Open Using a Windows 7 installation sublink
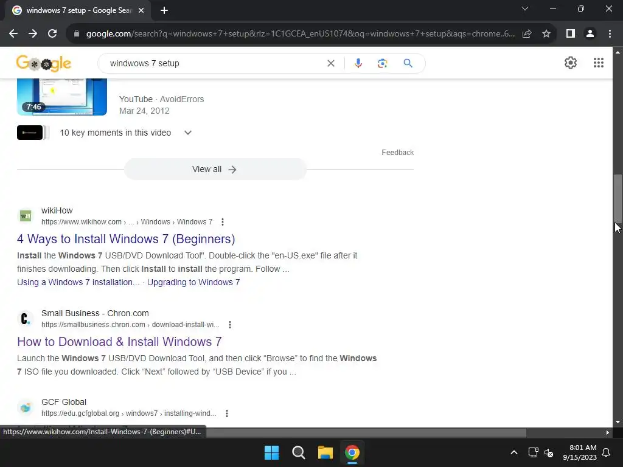This screenshot has height=467, width=623. tap(78, 282)
